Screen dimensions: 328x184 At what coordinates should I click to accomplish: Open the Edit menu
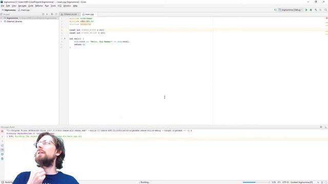click(8, 6)
